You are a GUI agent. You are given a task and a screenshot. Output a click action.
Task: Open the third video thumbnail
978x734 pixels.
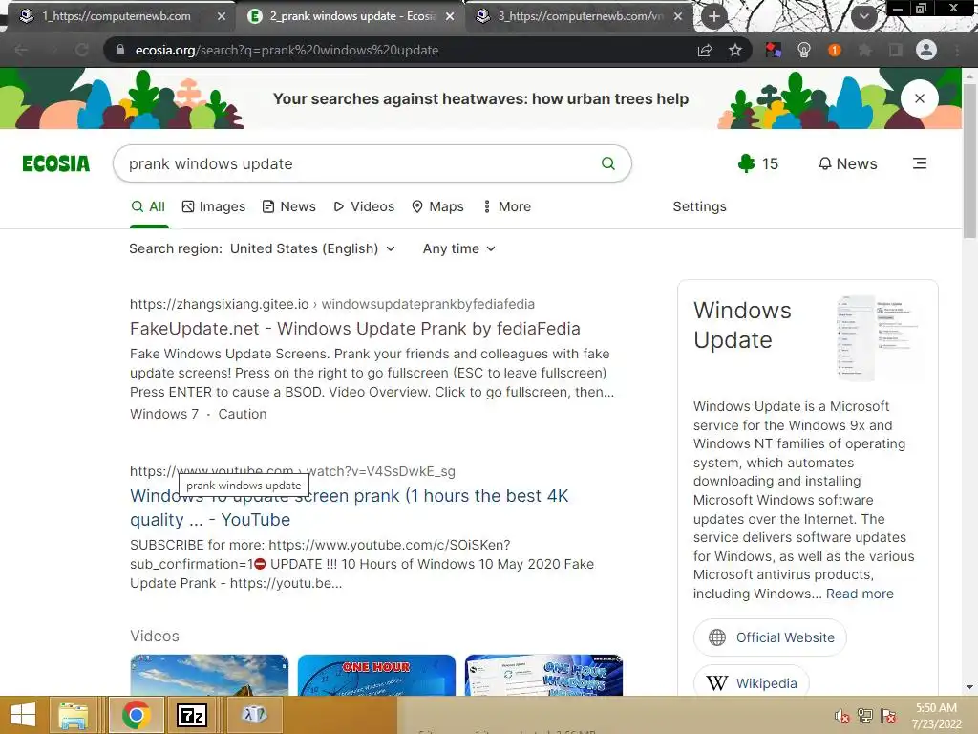coord(543,676)
